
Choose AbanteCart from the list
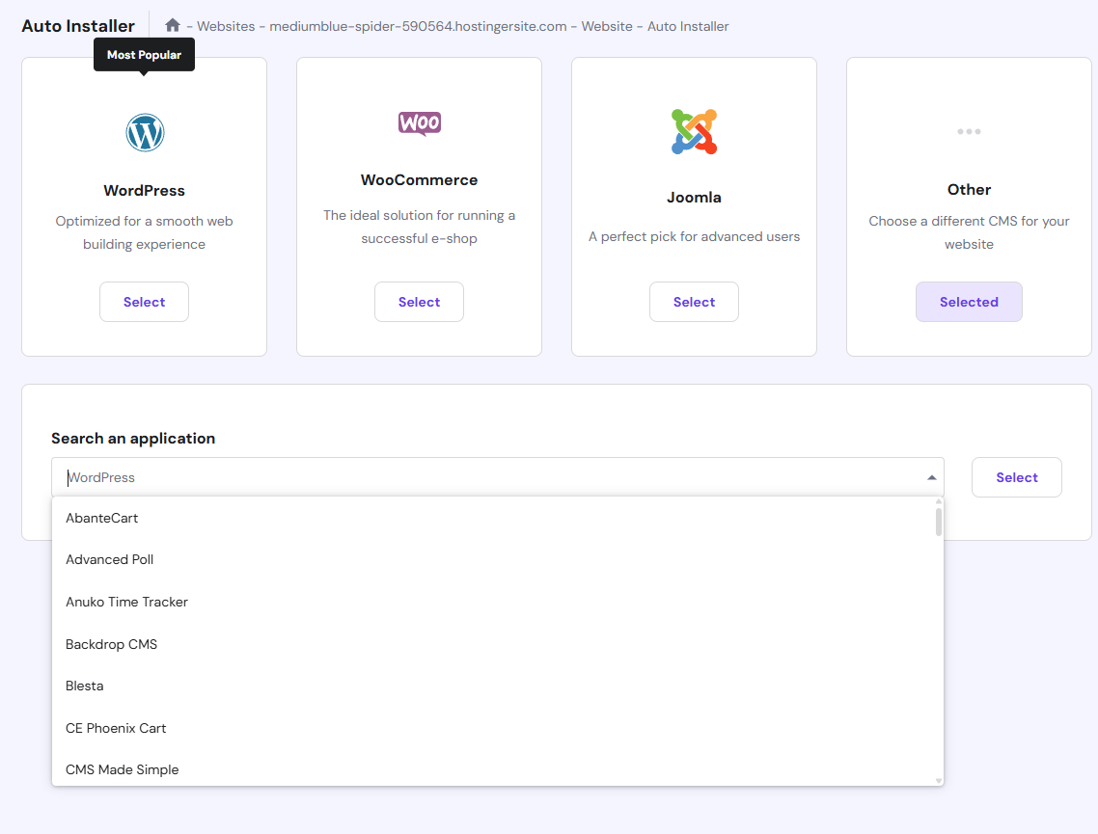pyautogui.click(x=497, y=518)
